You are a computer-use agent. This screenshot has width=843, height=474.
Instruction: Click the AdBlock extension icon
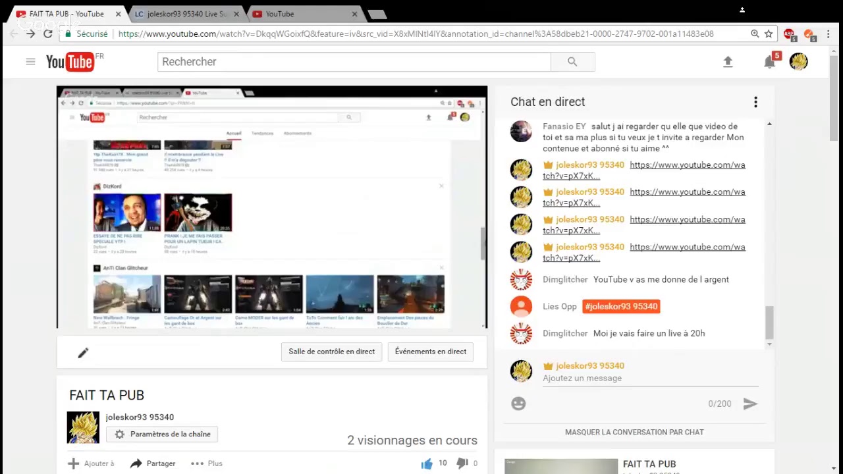point(790,34)
